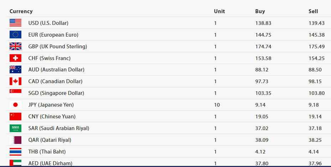
Task: Click the United States flag icon
Action: 15,23
